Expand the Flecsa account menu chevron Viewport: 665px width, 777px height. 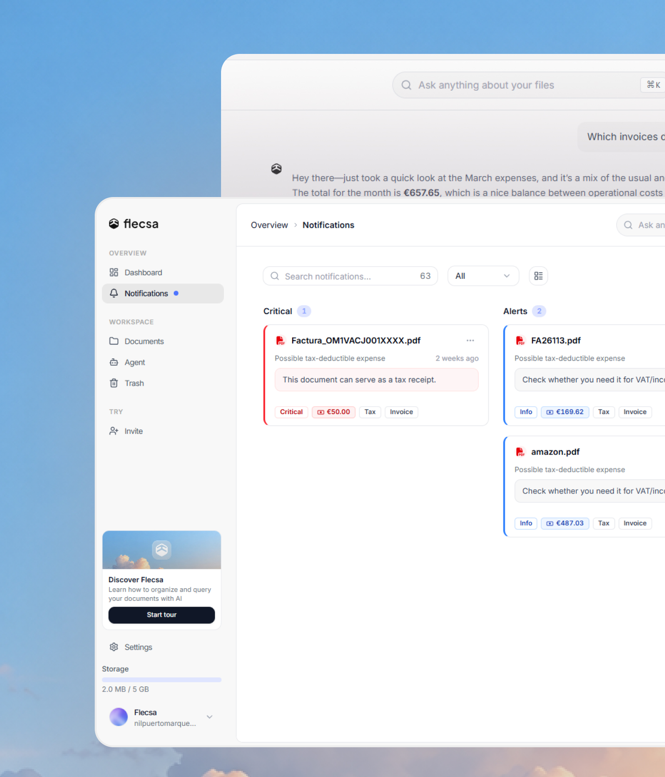tap(209, 717)
